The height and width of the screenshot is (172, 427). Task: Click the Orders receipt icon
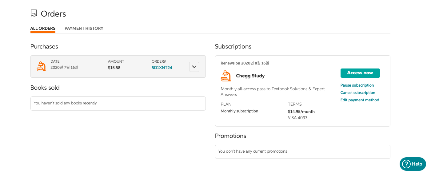(34, 13)
